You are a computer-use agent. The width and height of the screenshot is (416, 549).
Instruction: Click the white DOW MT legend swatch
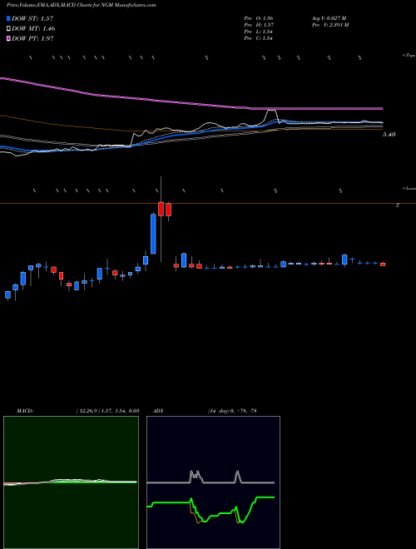[8, 29]
